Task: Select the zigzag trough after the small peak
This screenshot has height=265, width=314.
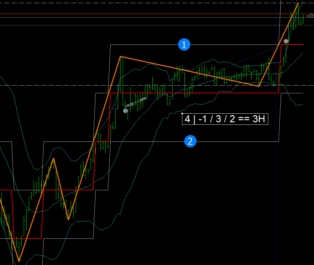Action: click(x=68, y=220)
